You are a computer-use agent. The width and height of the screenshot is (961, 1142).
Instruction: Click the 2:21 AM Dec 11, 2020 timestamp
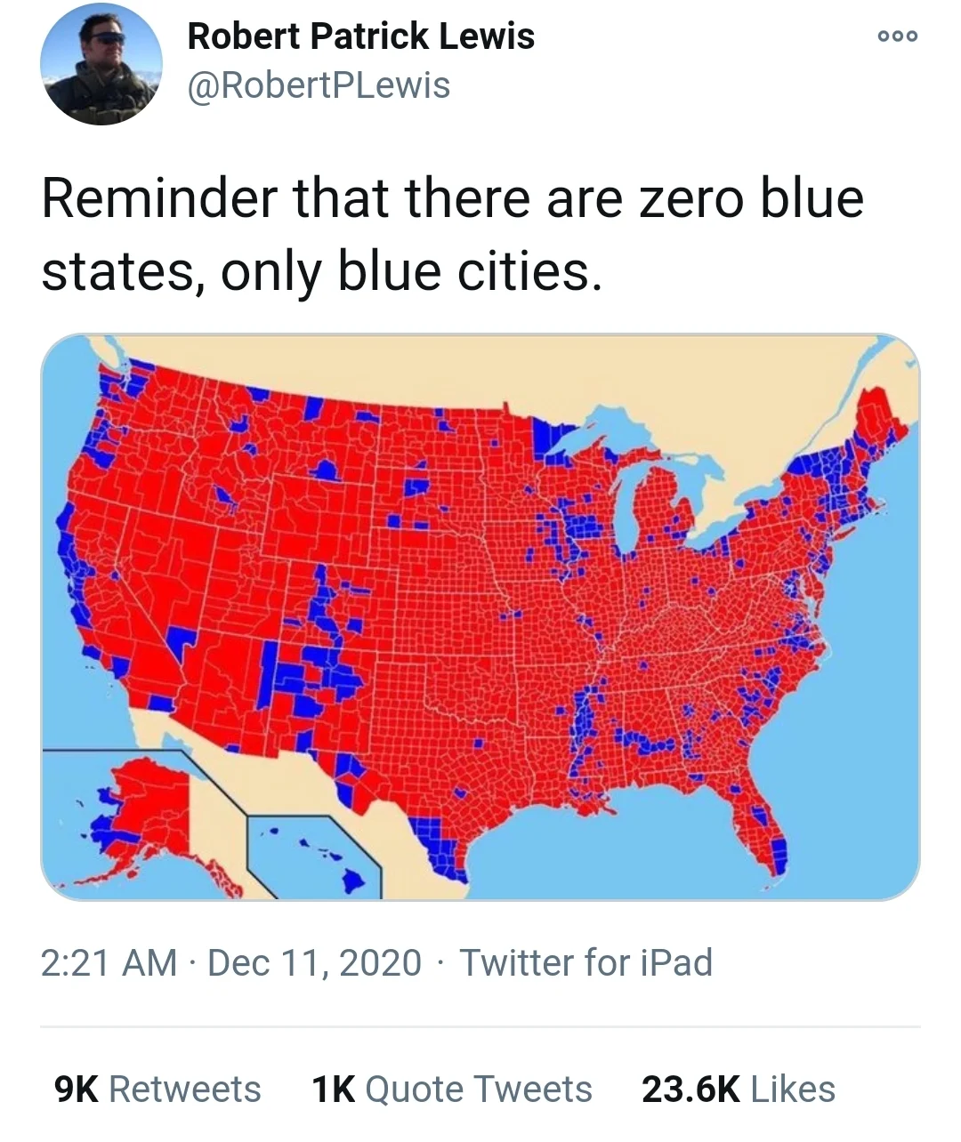tap(231, 962)
